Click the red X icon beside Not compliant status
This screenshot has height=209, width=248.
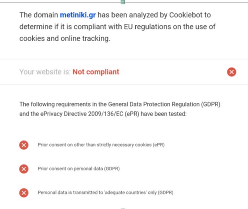tap(231, 72)
